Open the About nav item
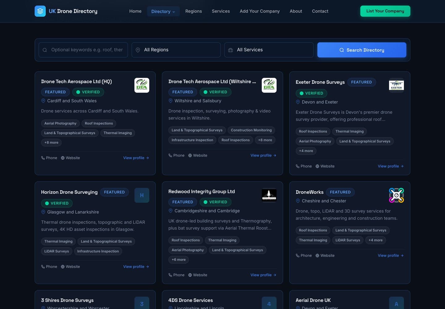 (x=296, y=11)
